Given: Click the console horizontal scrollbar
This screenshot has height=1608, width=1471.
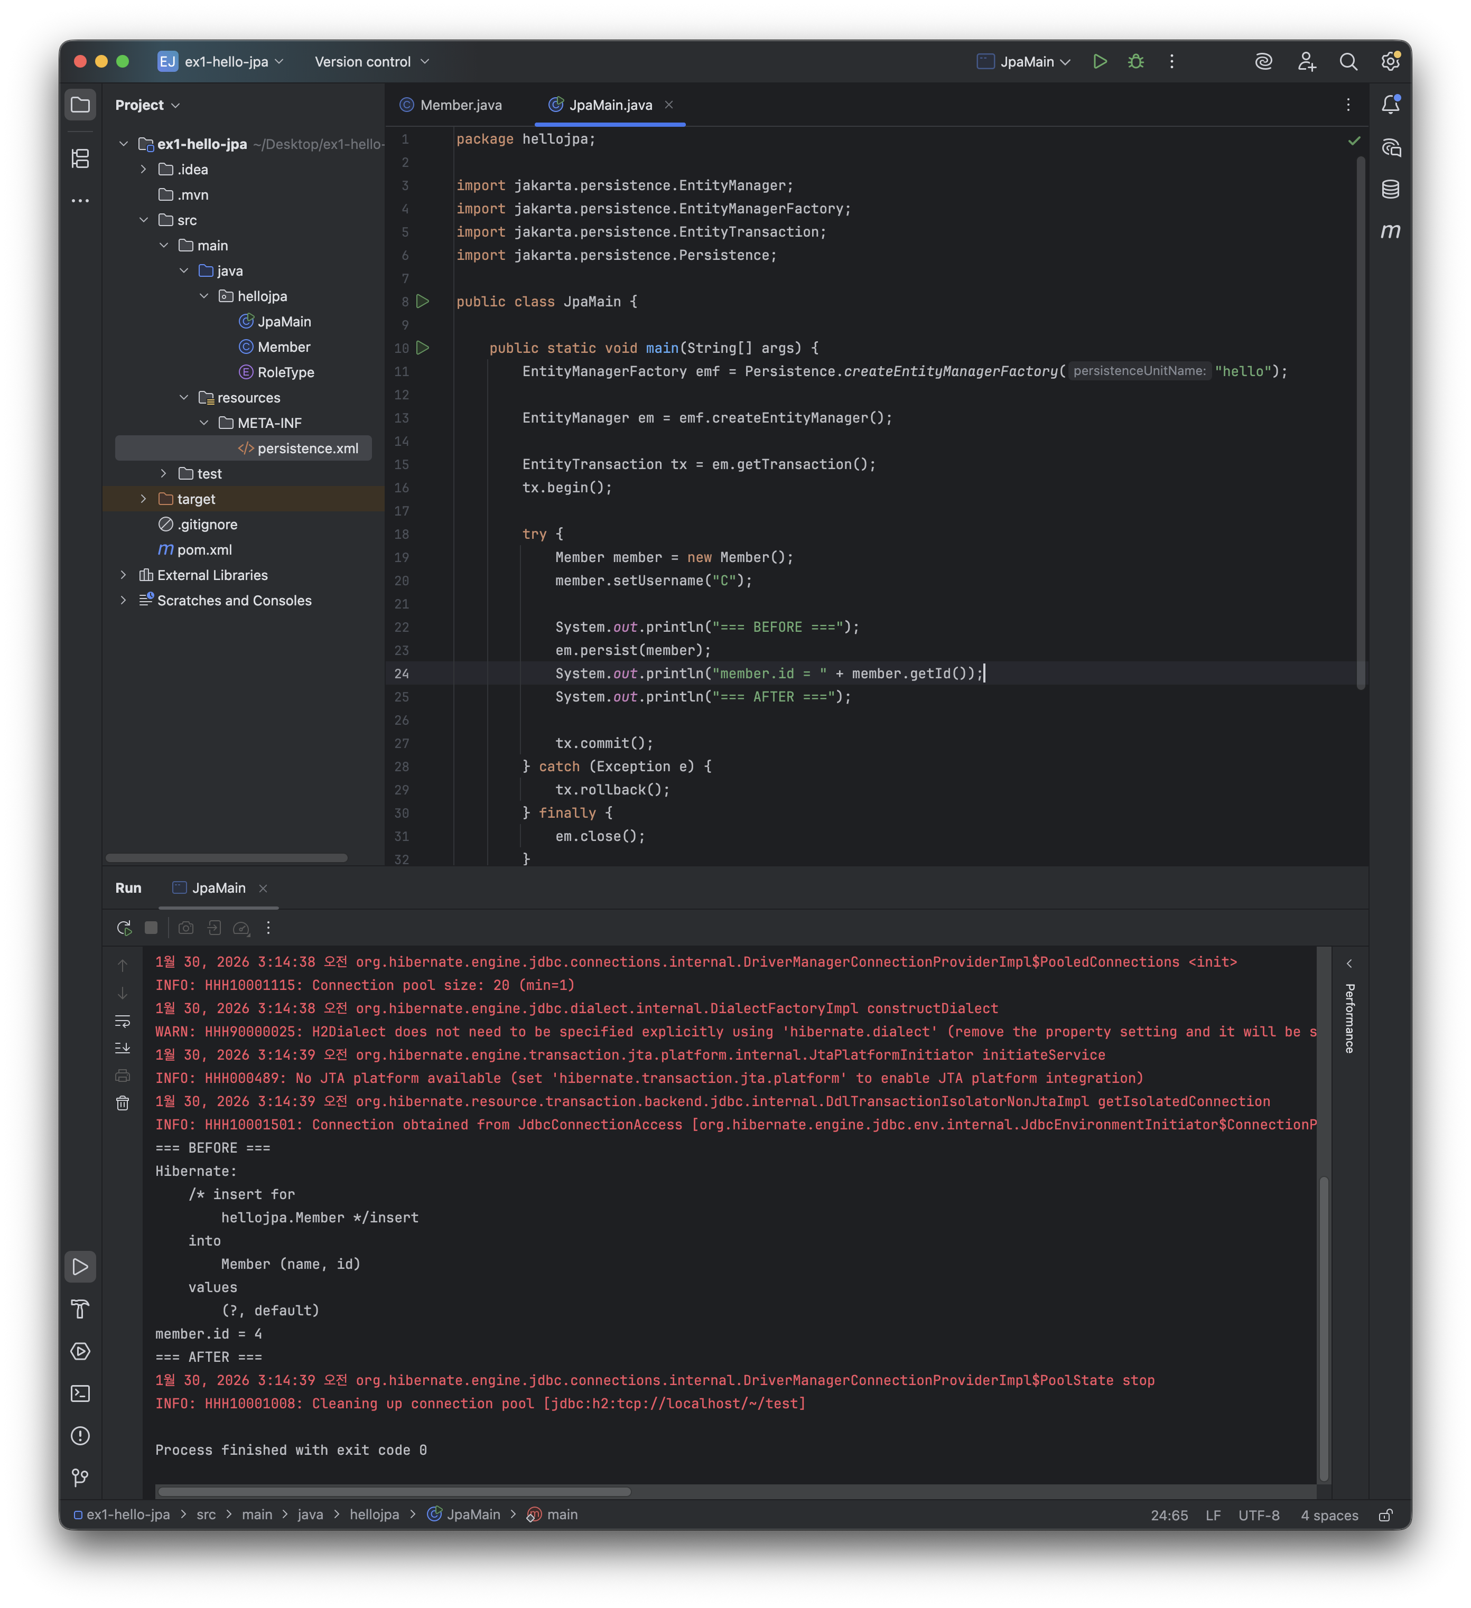Looking at the screenshot, I should point(394,1492).
